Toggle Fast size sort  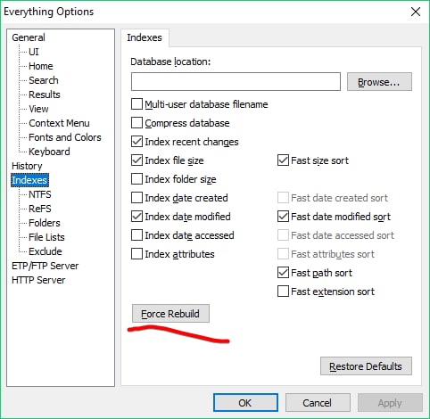tap(283, 160)
